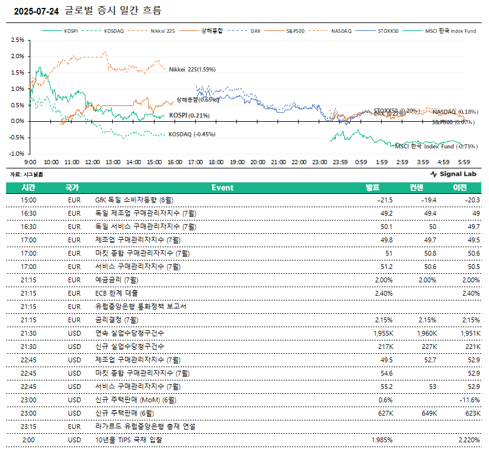This screenshot has width=489, height=455.
Task: Sort by the 시간 column header
Action: (x=28, y=188)
